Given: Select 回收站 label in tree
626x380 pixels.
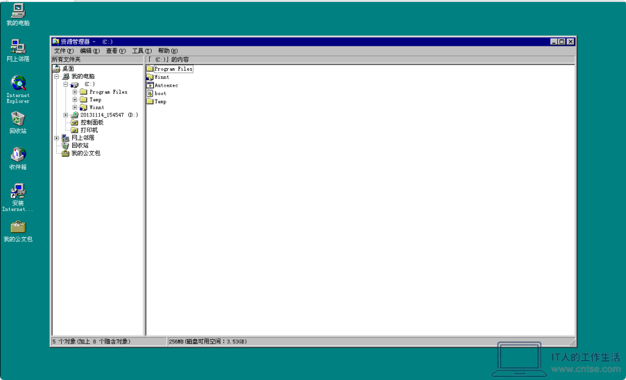Looking at the screenshot, I should [80, 145].
